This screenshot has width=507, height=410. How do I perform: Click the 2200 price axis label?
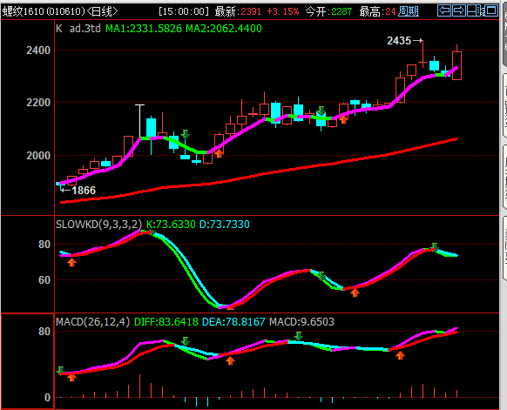(38, 103)
